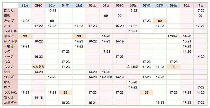This screenshot has width=210, height=108.
Task: Click the highlighted 99 cell for ちょの 09金
Action: [174, 67]
